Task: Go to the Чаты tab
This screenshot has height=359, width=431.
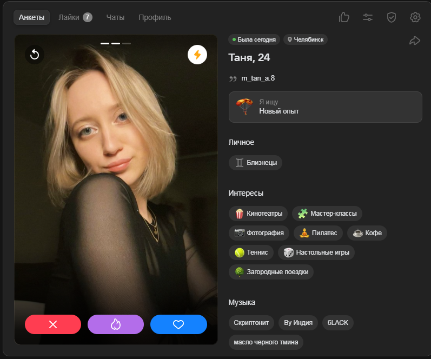Action: (x=115, y=17)
